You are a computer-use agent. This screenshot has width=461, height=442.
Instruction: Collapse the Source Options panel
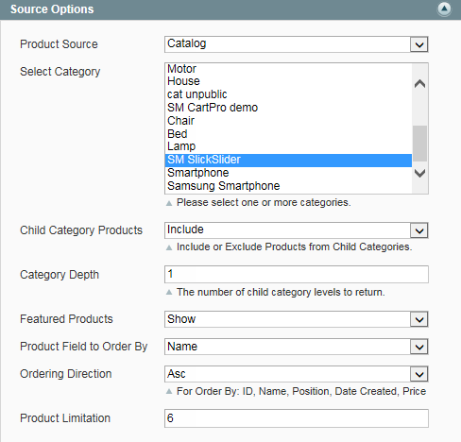click(444, 8)
